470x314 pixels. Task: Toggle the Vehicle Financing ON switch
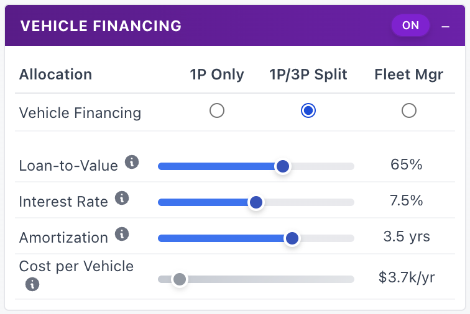pos(410,25)
